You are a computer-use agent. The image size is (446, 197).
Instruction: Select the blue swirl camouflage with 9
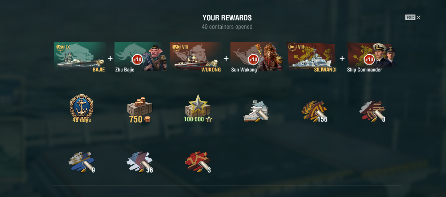81,162
